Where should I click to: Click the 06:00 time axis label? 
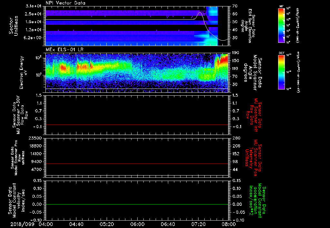(137, 224)
